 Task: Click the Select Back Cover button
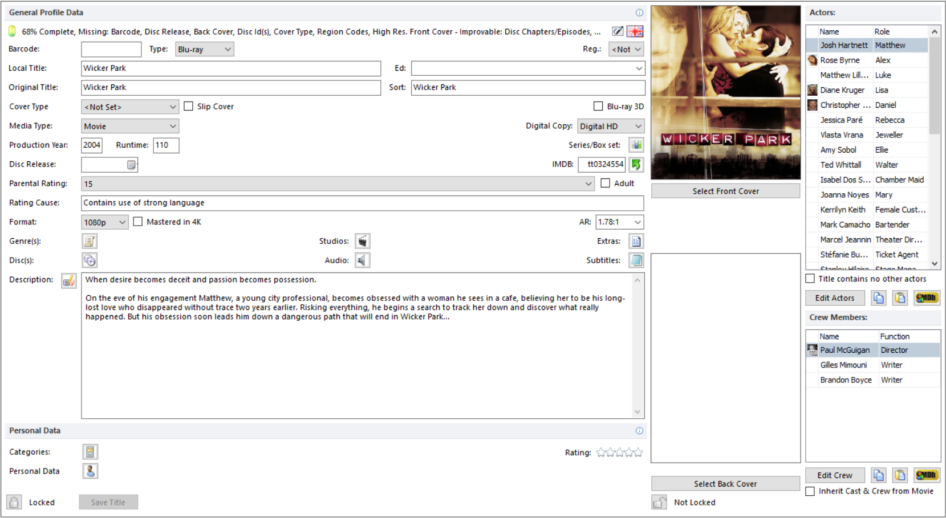(x=725, y=484)
